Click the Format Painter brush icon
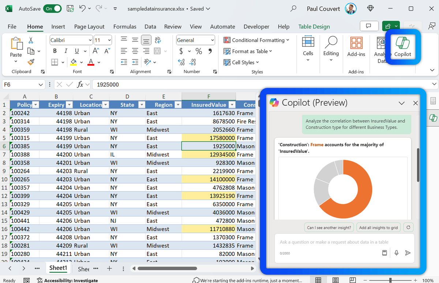Screen dimensions: 439x283 coord(31,62)
